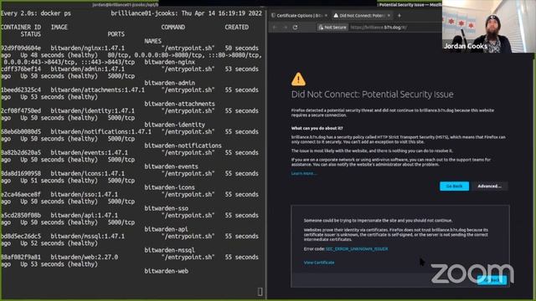The height and width of the screenshot is (301, 536).
Task: Click the 'Every 2.0s: docker ps' header
Action: point(36,13)
